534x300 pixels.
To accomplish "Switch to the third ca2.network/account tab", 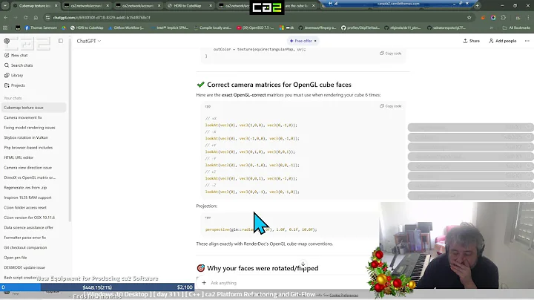I will coord(234,6).
